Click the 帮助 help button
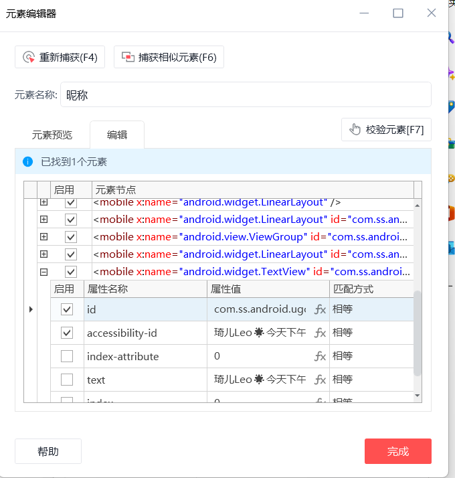The width and height of the screenshot is (455, 478). [x=48, y=451]
